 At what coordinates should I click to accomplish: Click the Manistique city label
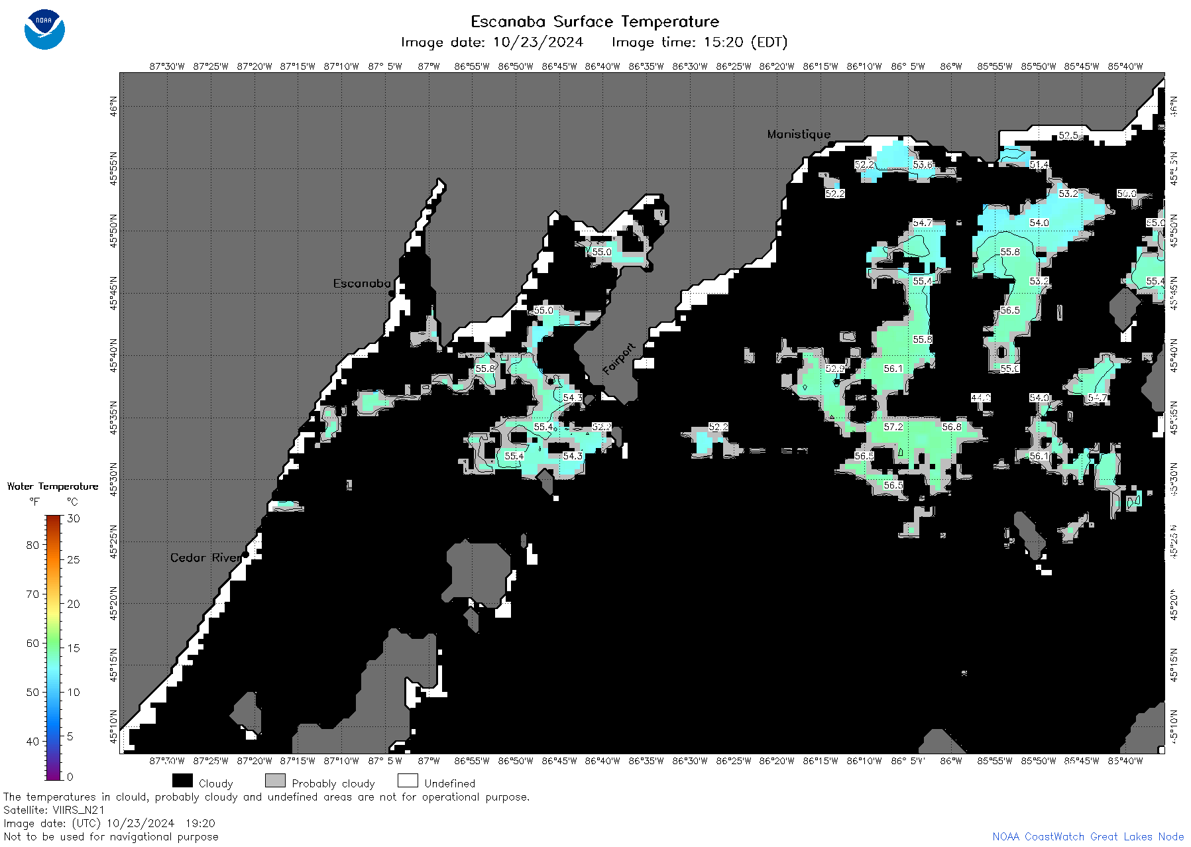(x=799, y=134)
